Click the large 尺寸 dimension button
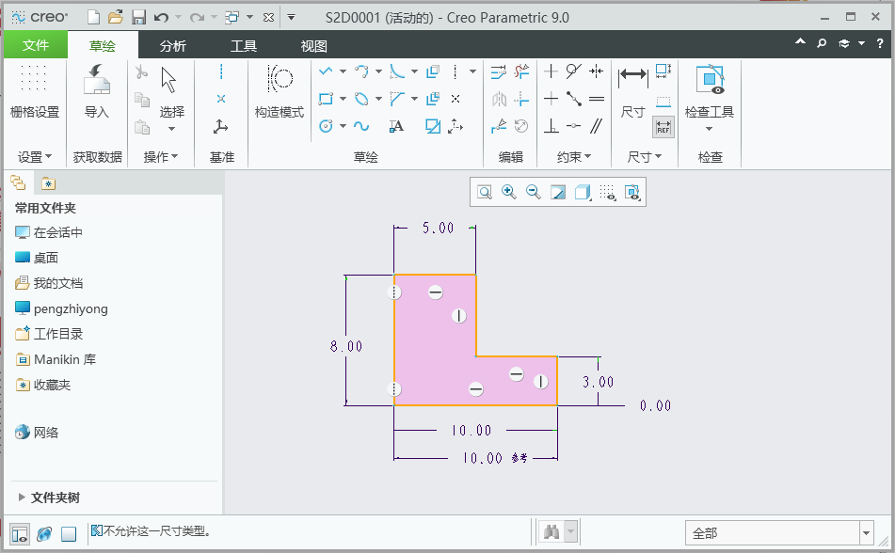The image size is (895, 553). (x=633, y=91)
